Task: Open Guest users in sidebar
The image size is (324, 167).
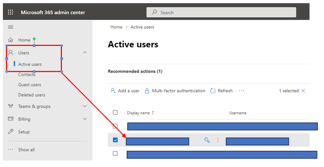Action: [x=30, y=85]
